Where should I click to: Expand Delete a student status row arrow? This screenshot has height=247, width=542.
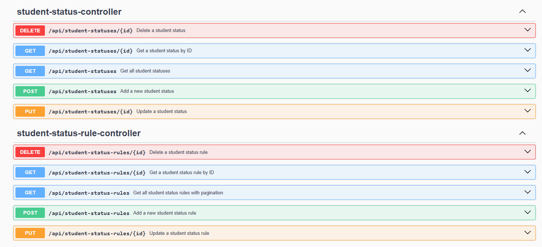tap(528, 30)
